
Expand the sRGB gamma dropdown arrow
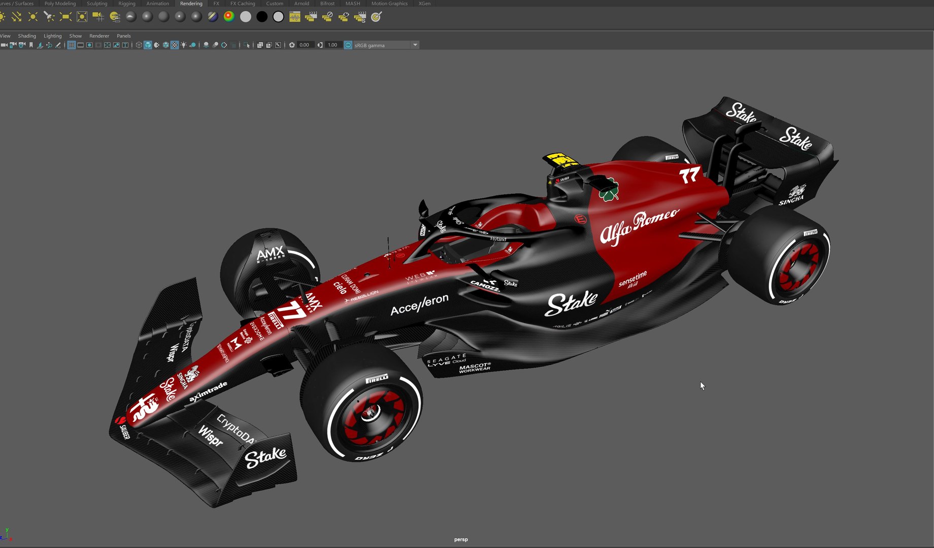coord(415,45)
